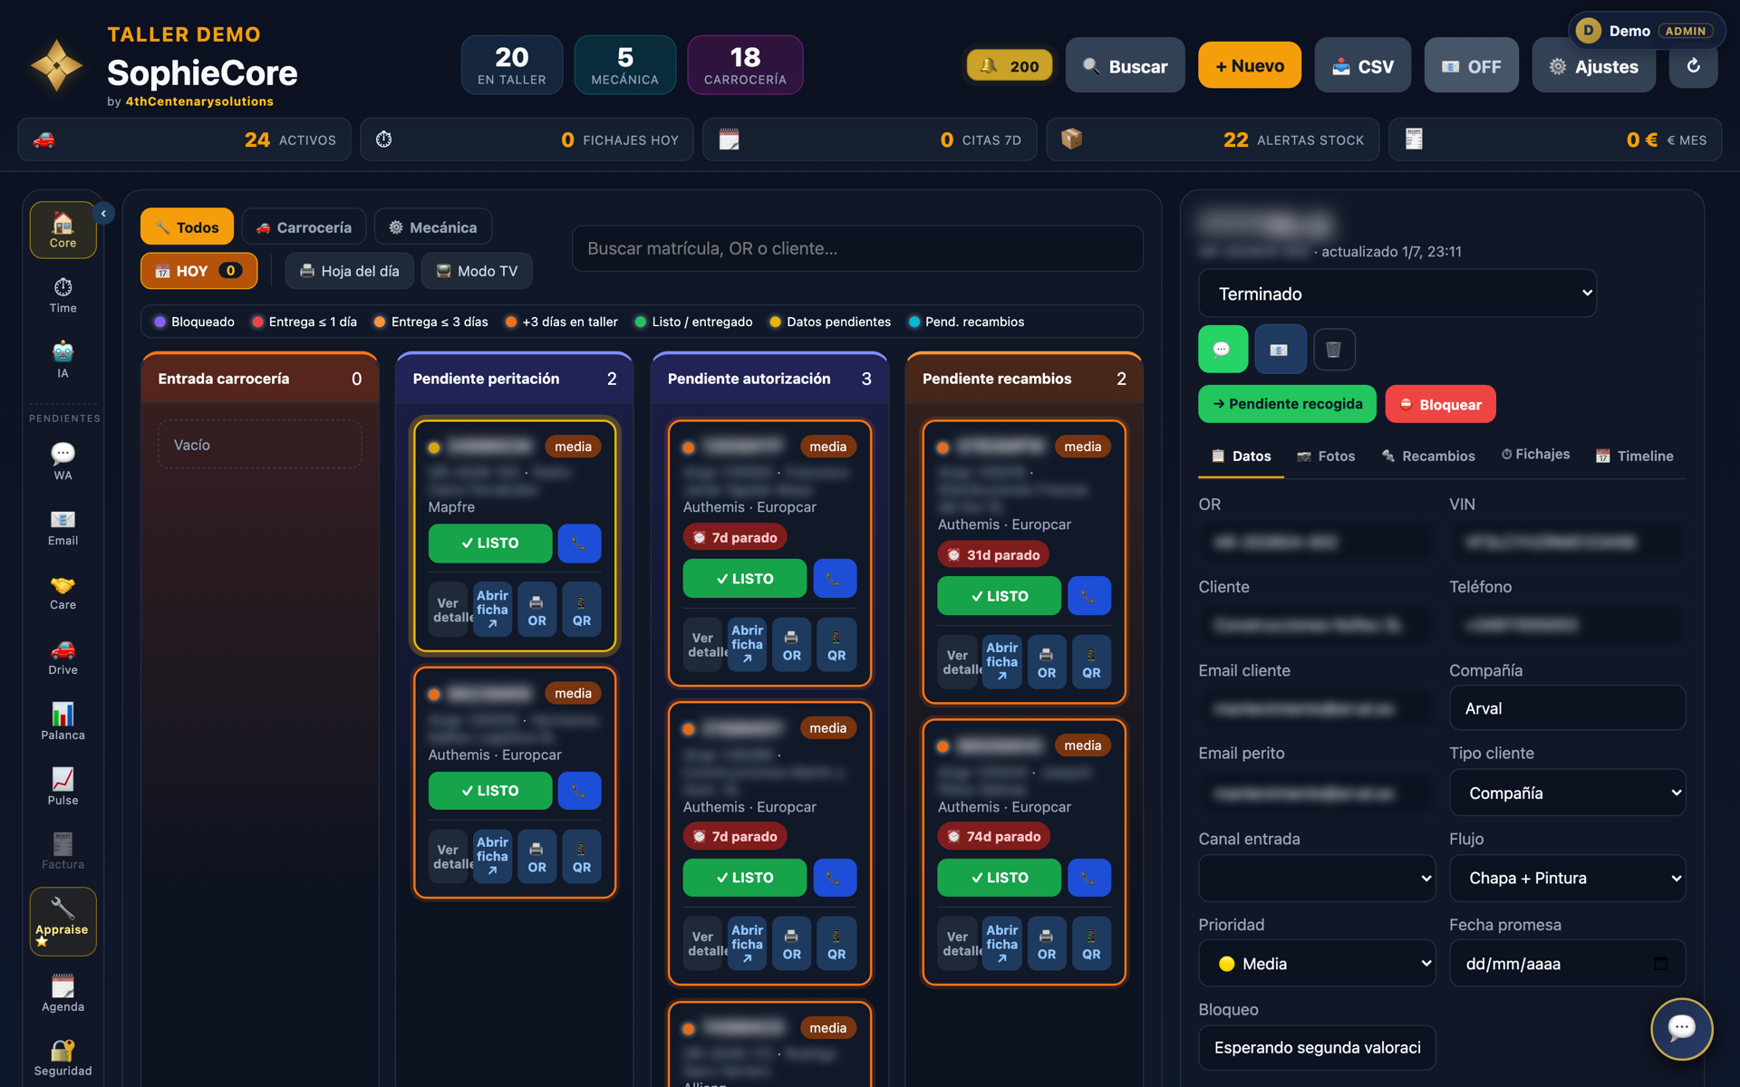Open the Drive car icon
The height and width of the screenshot is (1087, 1740).
coord(63,658)
